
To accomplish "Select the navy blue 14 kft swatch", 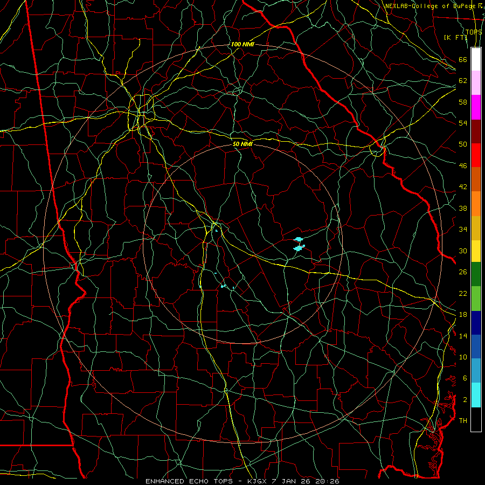I will click(x=476, y=323).
